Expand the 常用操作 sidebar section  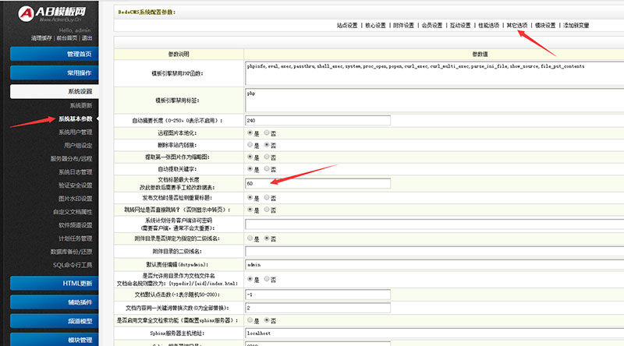(54, 72)
